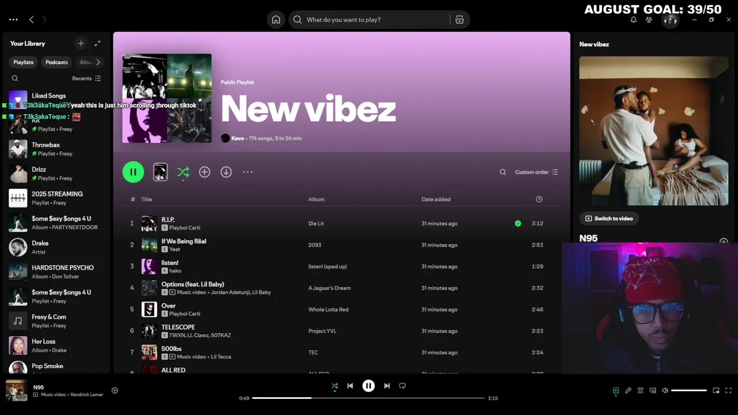Toggle shuffle in the player bar

[334, 386]
